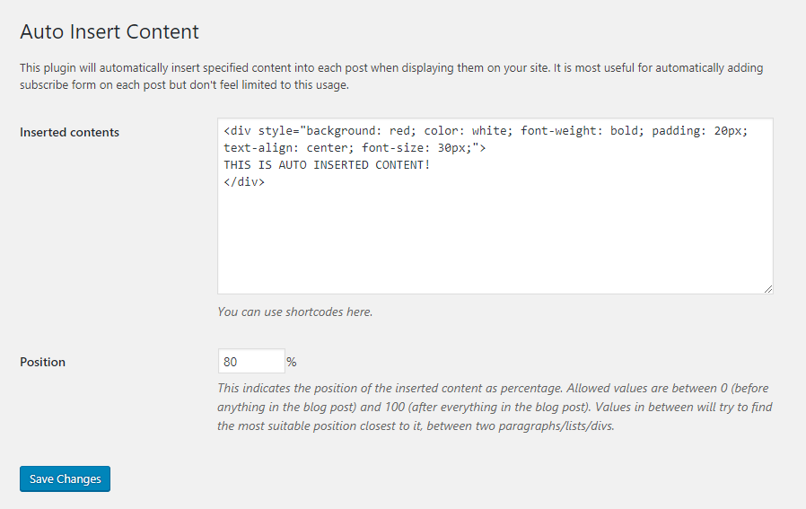The height and width of the screenshot is (509, 806).
Task: Focus the Position percentage input field
Action: 251,361
